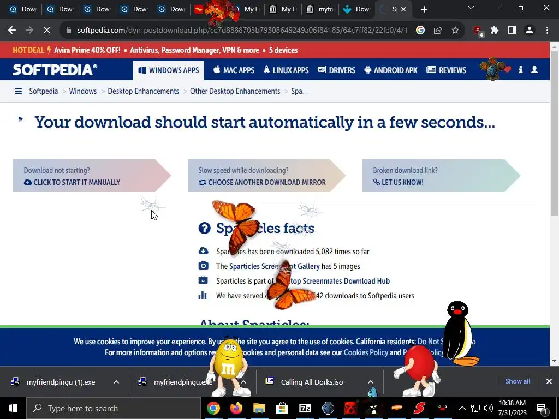Close the downloads bar

[549, 381]
